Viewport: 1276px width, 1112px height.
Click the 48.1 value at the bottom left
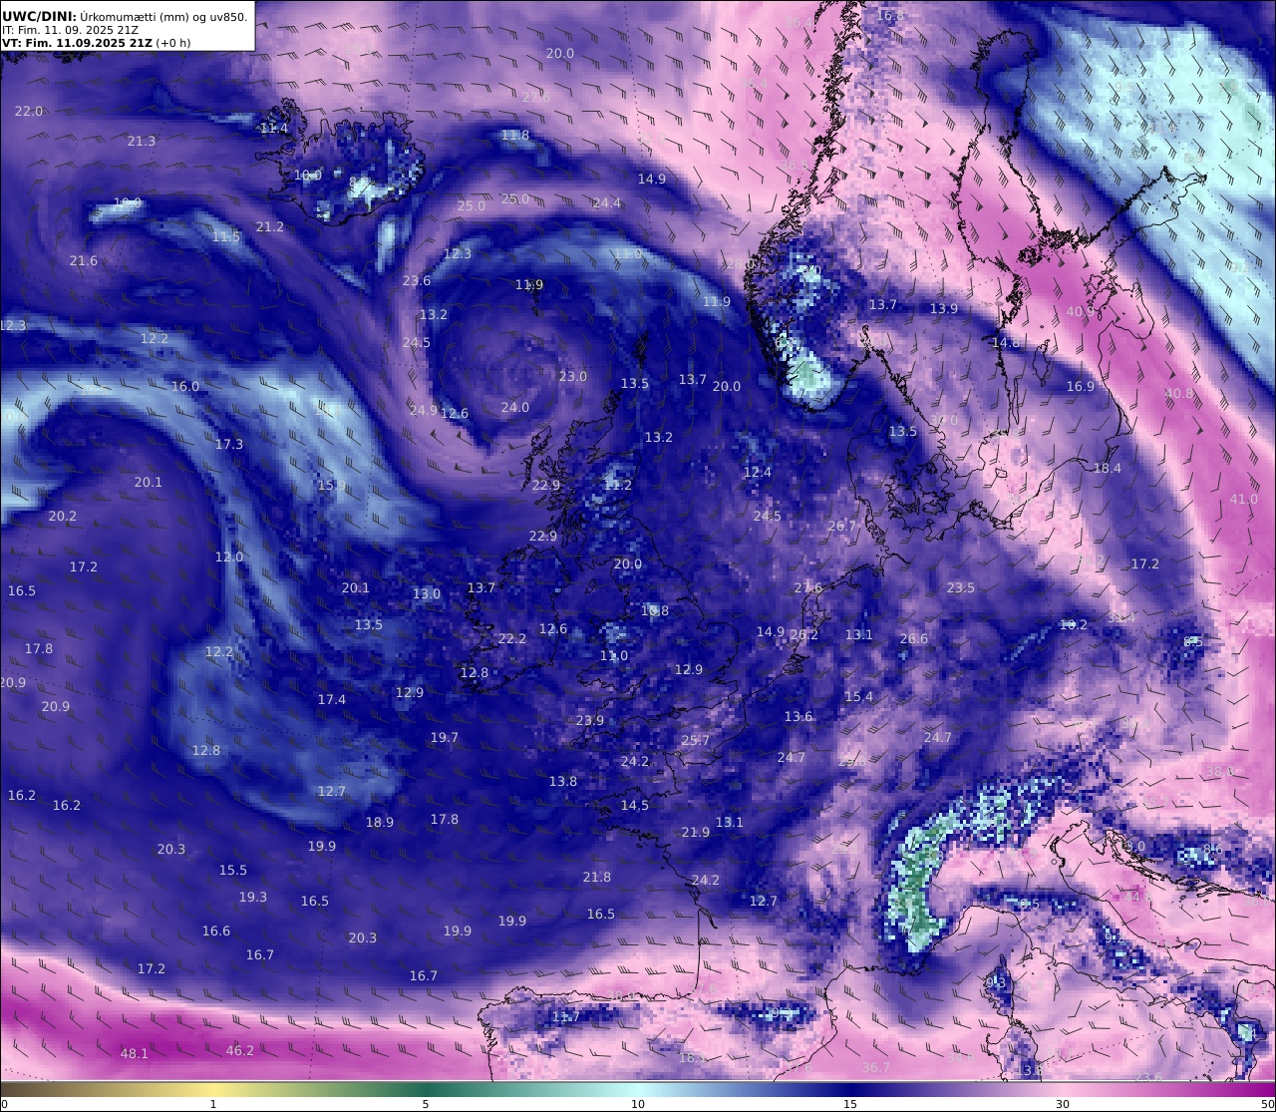point(135,1053)
